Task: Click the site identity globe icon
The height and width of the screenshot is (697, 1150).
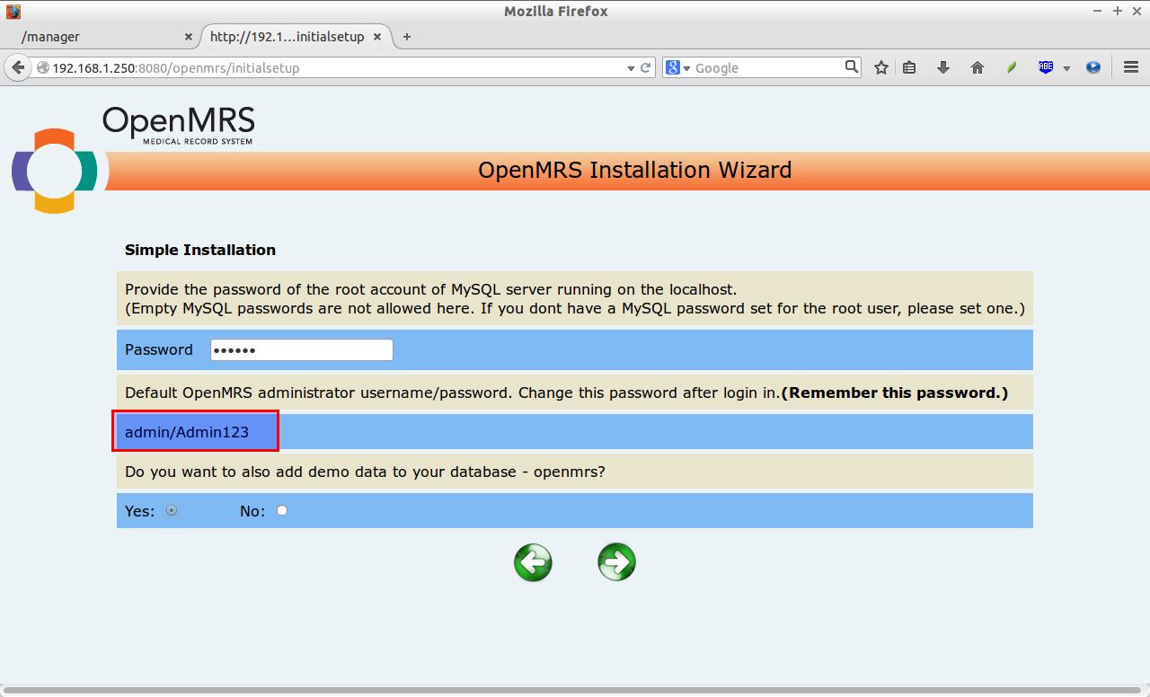Action: point(42,67)
